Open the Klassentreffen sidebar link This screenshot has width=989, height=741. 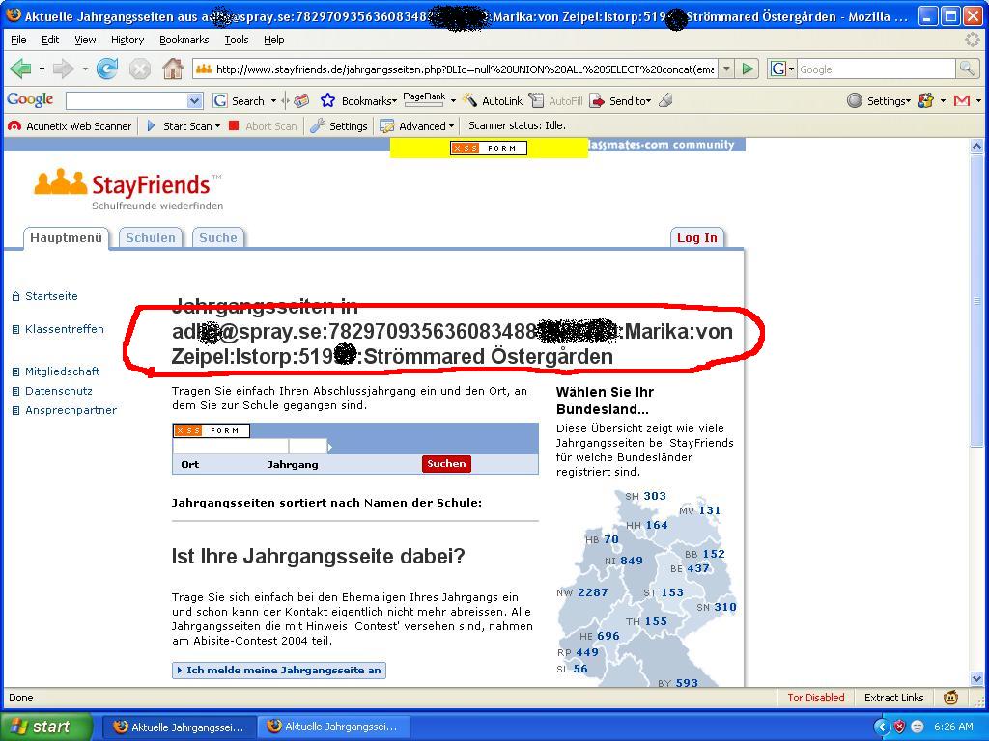coord(65,329)
